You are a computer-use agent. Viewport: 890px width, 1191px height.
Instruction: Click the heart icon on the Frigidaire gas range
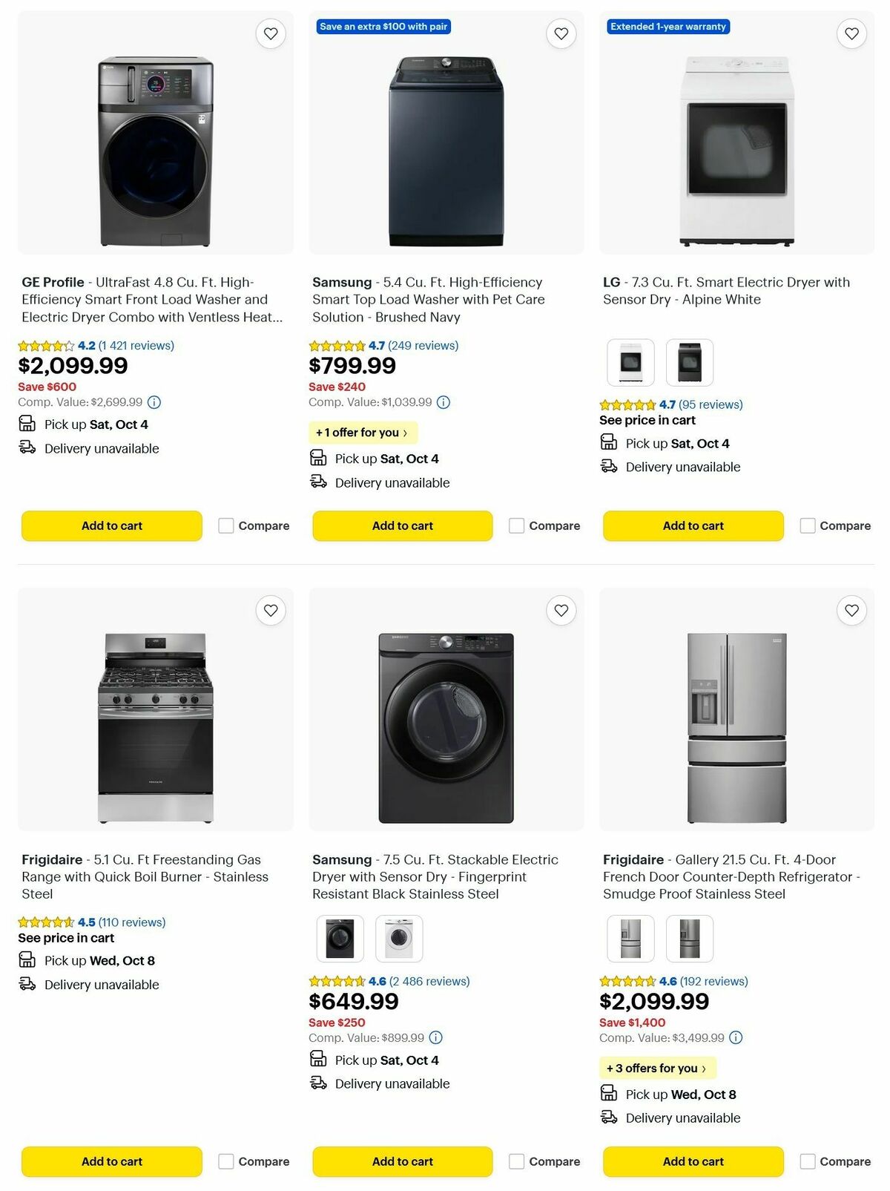(270, 610)
